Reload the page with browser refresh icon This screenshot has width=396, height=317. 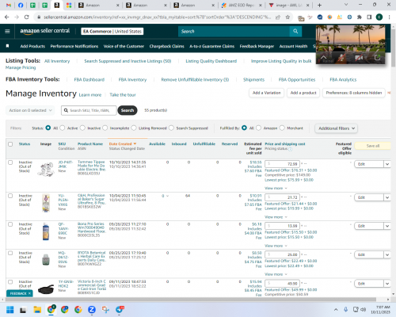pyautogui.click(x=26, y=17)
